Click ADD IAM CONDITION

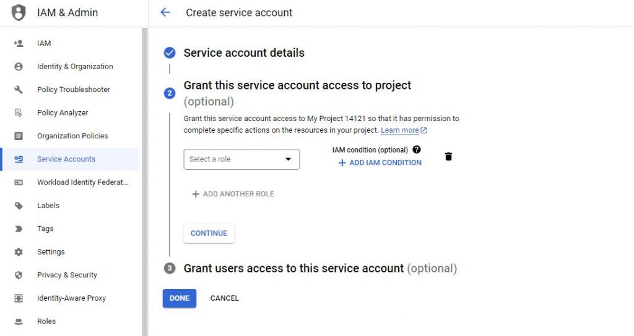(x=380, y=162)
